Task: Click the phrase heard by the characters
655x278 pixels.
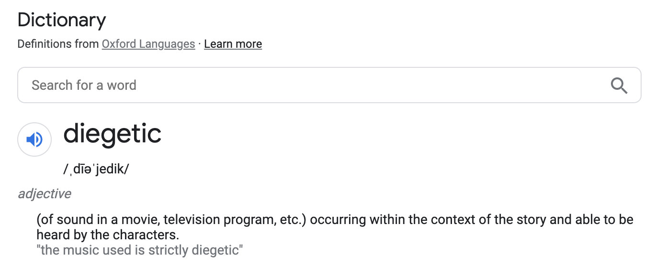Action: pos(107,235)
